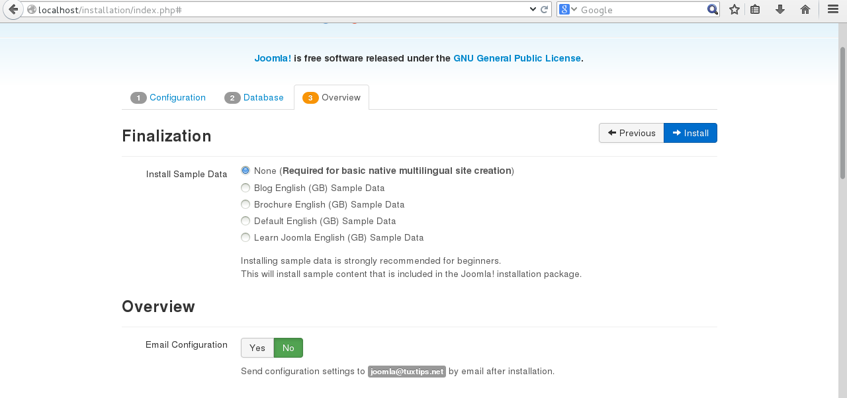Click the joomla@tuxtips.net email badge
Screen dimensions: 847x398
click(x=407, y=372)
